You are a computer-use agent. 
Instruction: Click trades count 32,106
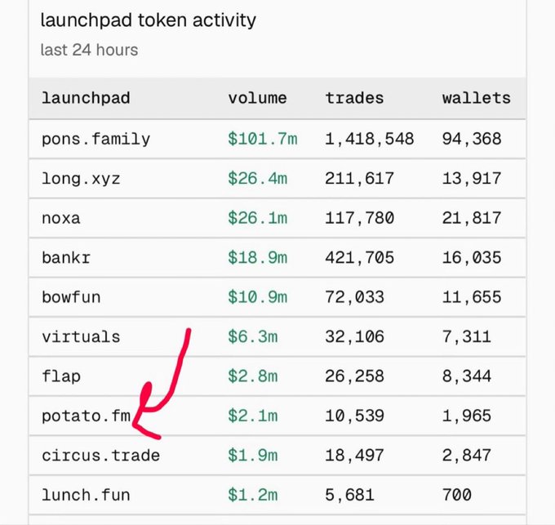click(x=354, y=337)
